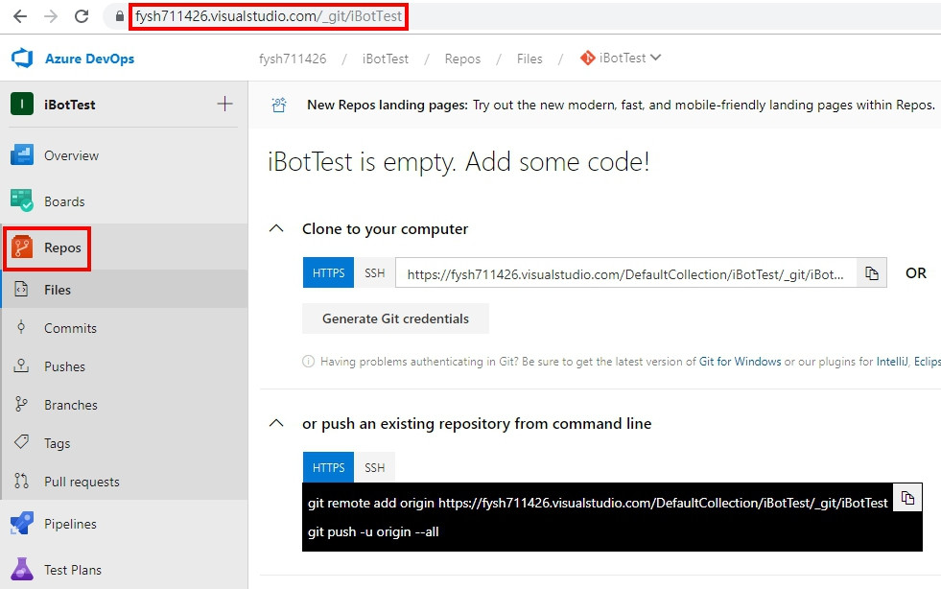Click the git repository icon in breadcrumb

pos(587,58)
